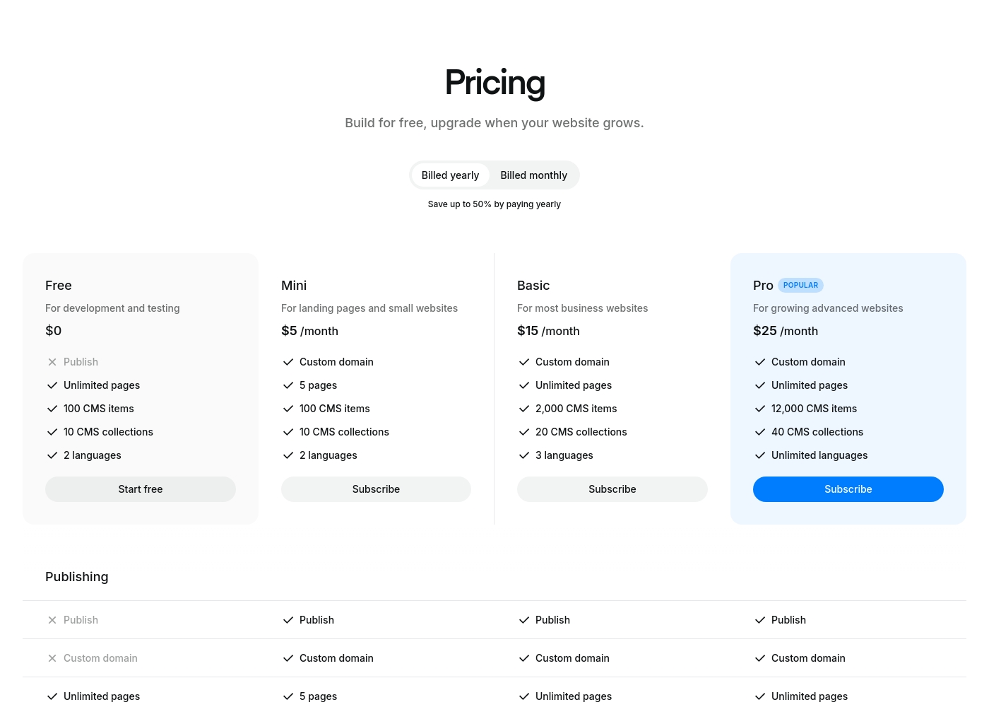
Task: Click checkmark beside 5 pages in Mini card
Action: click(288, 385)
